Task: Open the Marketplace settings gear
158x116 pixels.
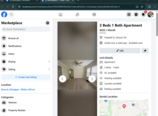Action: pos(48,23)
